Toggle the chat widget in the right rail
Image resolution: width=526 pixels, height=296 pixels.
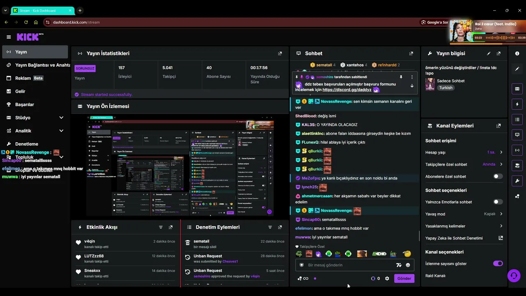(517, 135)
